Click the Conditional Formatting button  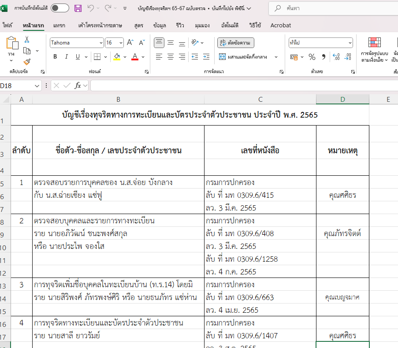click(375, 50)
